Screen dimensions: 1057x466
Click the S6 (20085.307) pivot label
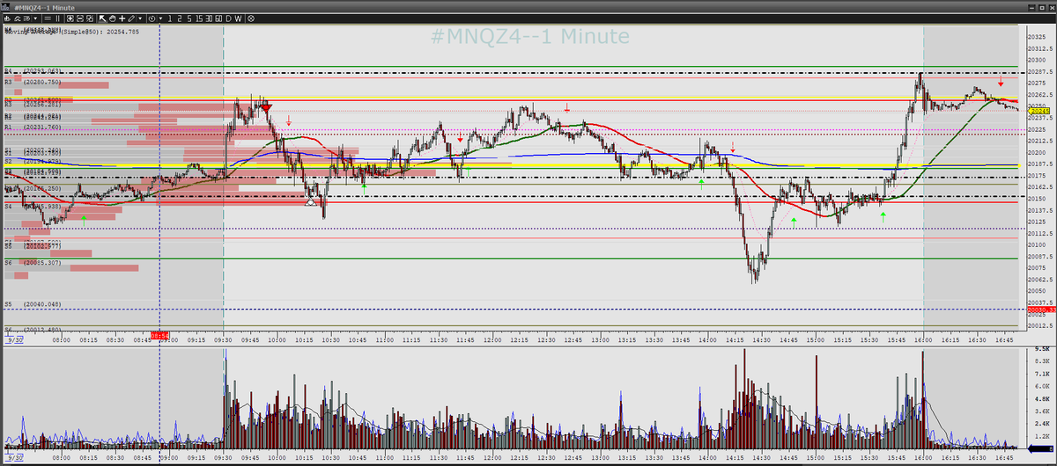click(33, 263)
